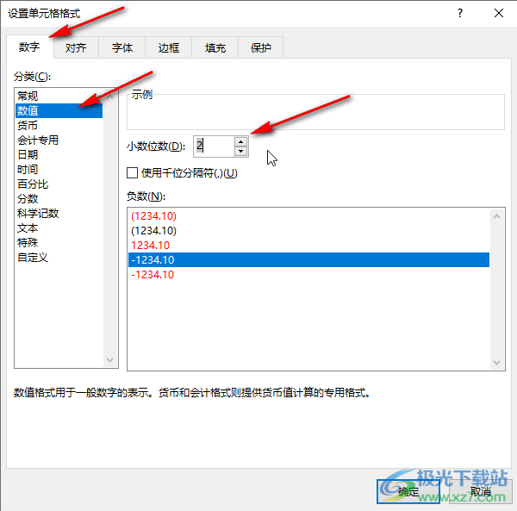Image resolution: width=517 pixels, height=511 pixels.
Task: Open the 边框 tab
Action: point(169,47)
